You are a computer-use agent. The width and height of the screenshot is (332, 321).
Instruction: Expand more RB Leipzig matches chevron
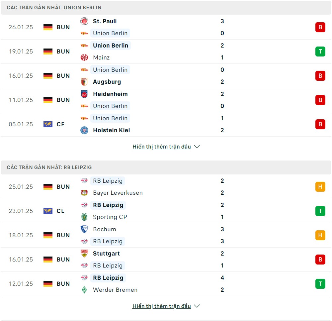click(197, 306)
